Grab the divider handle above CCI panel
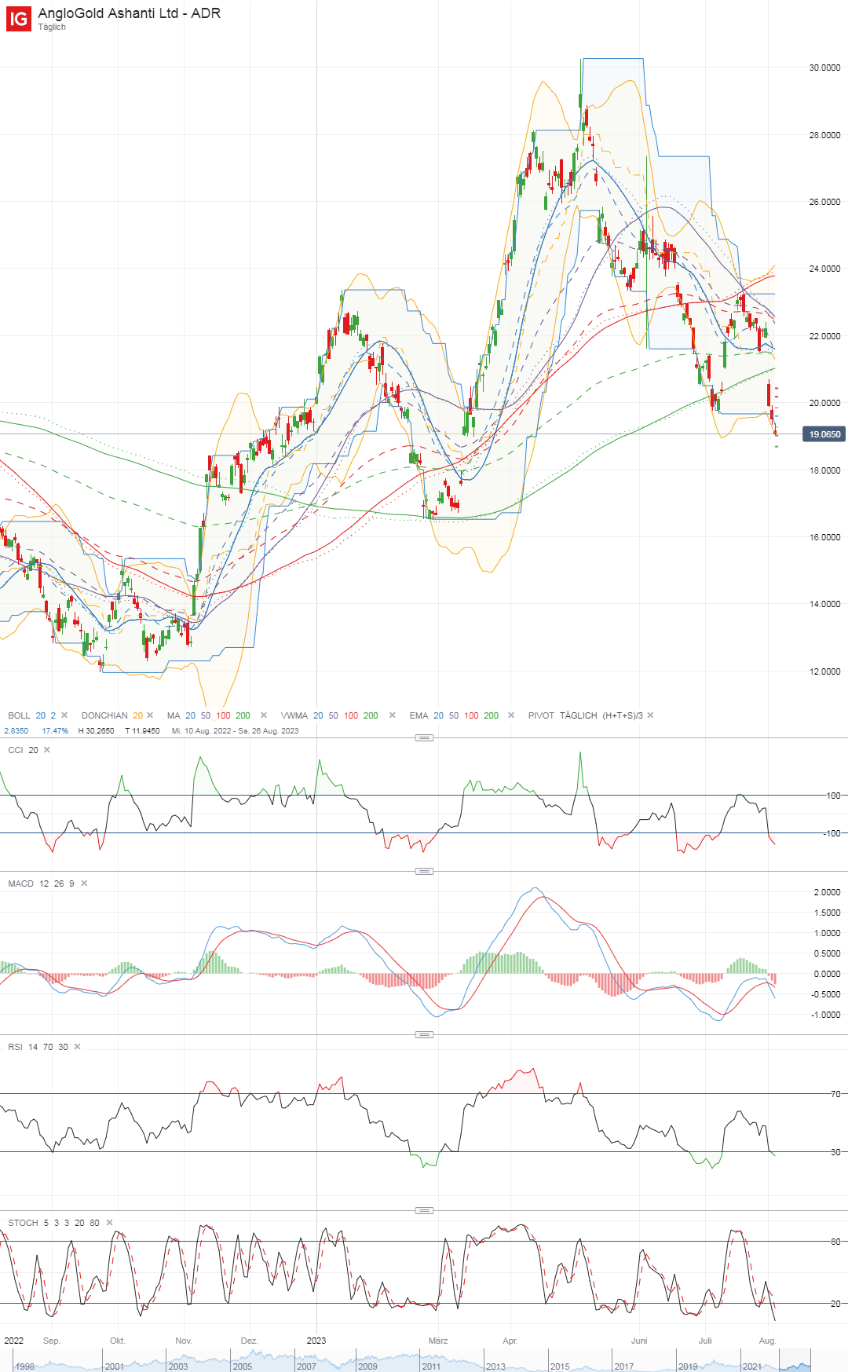The image size is (848, 1372). tap(424, 737)
